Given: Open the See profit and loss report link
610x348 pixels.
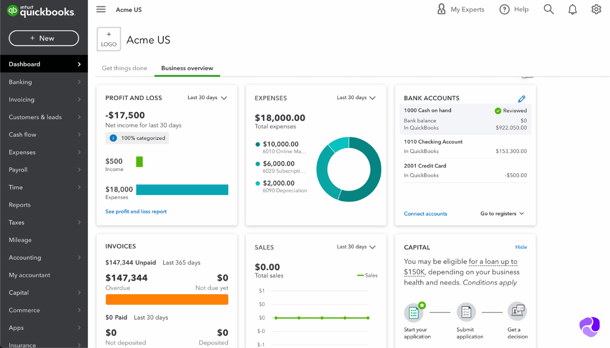Looking at the screenshot, I should [136, 211].
